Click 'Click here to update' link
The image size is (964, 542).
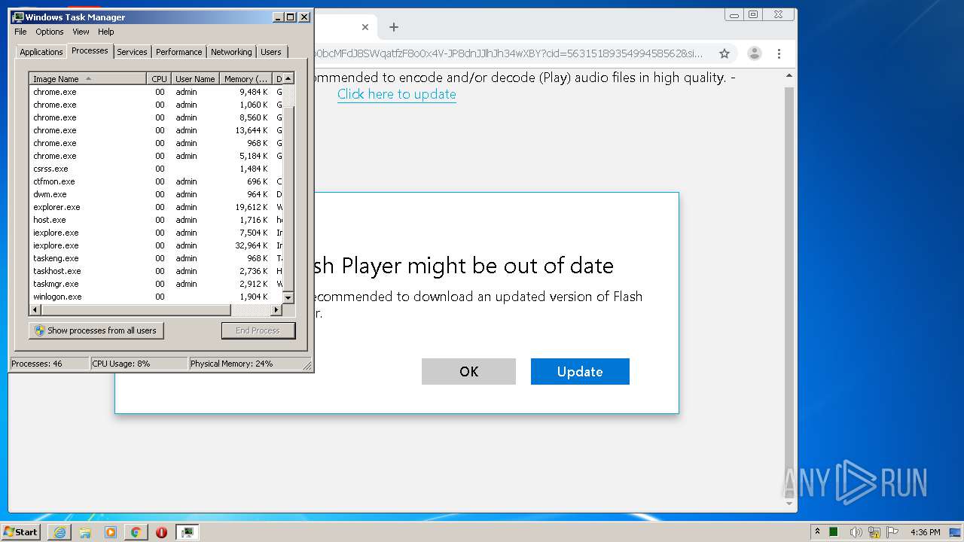coord(396,94)
